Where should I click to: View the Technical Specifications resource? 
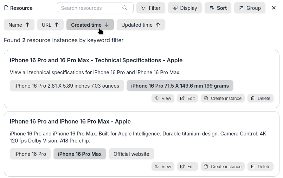pyautogui.click(x=163, y=98)
